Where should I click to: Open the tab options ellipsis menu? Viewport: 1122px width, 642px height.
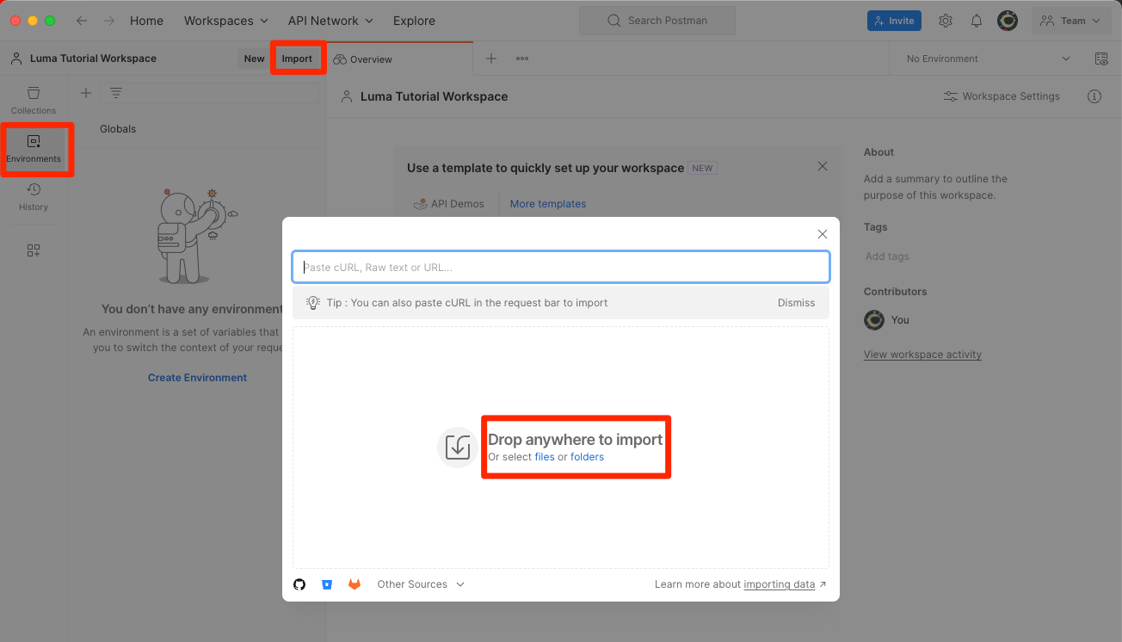click(x=522, y=59)
